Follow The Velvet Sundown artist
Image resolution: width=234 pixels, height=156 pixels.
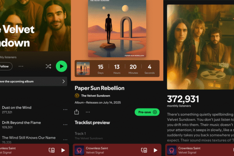[6, 66]
